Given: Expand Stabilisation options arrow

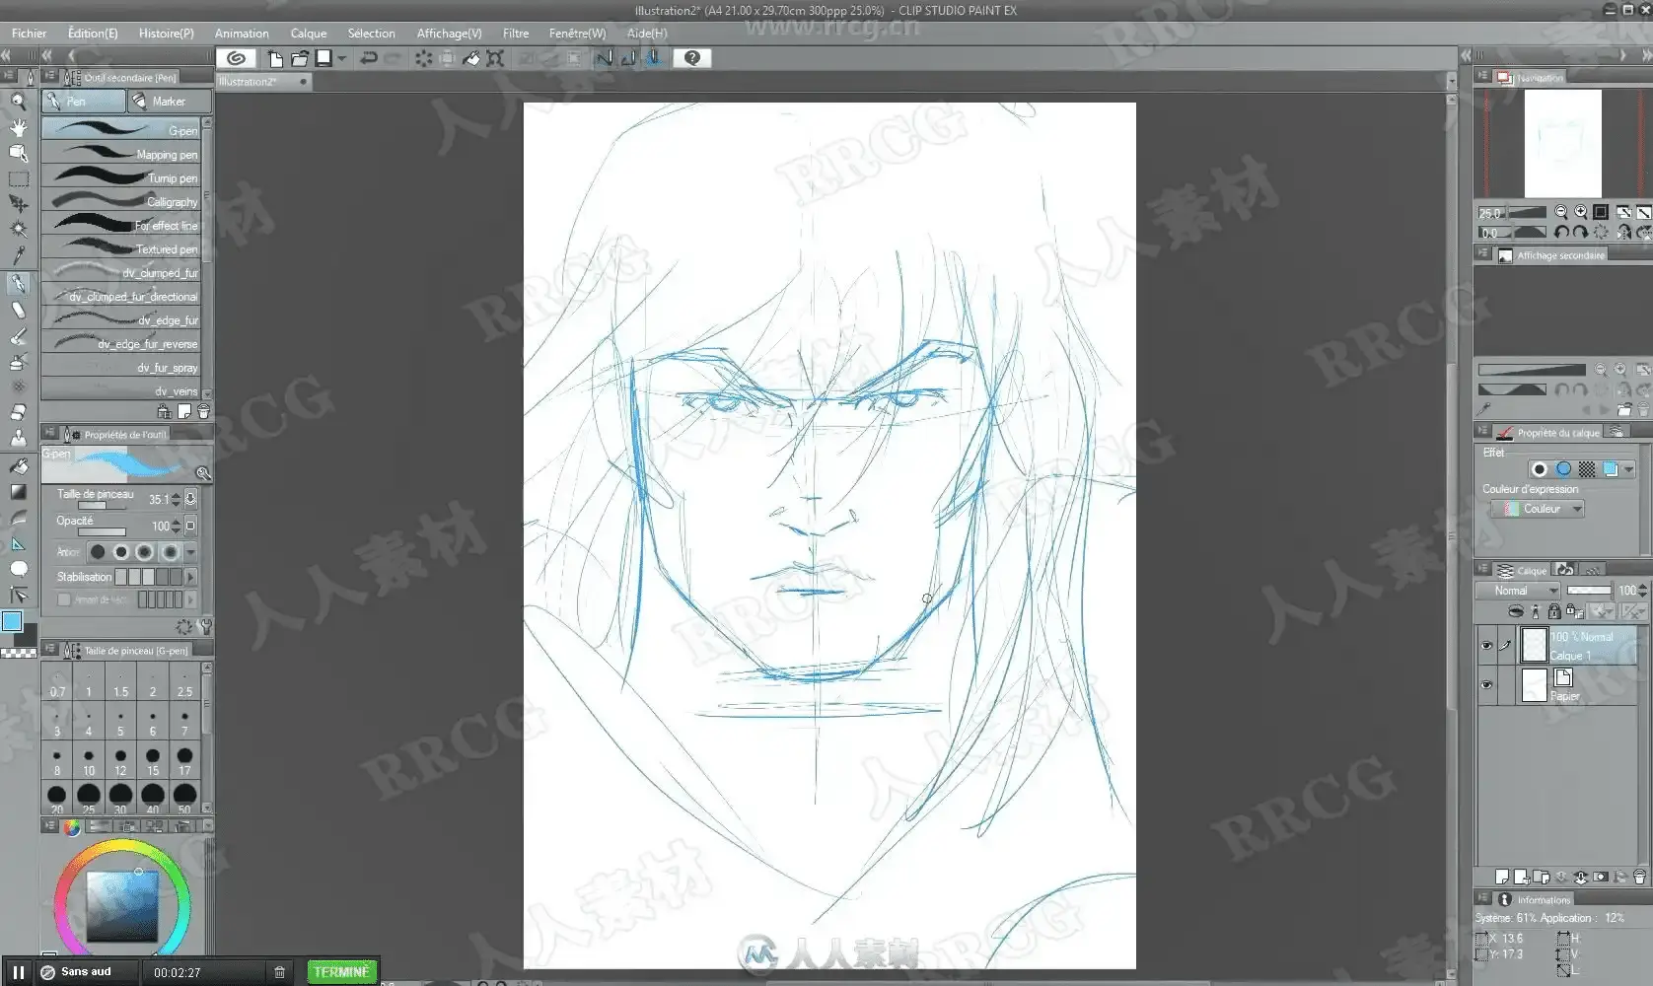Looking at the screenshot, I should tap(191, 577).
